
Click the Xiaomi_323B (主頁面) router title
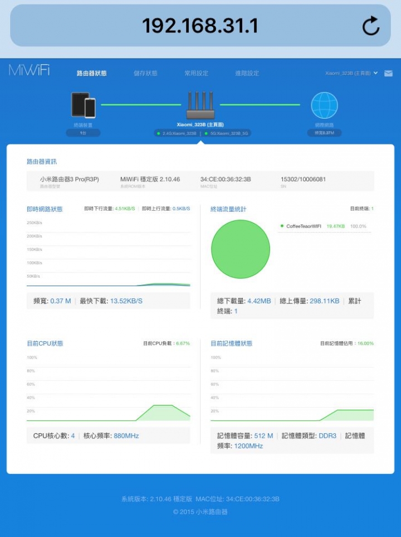coord(200,124)
